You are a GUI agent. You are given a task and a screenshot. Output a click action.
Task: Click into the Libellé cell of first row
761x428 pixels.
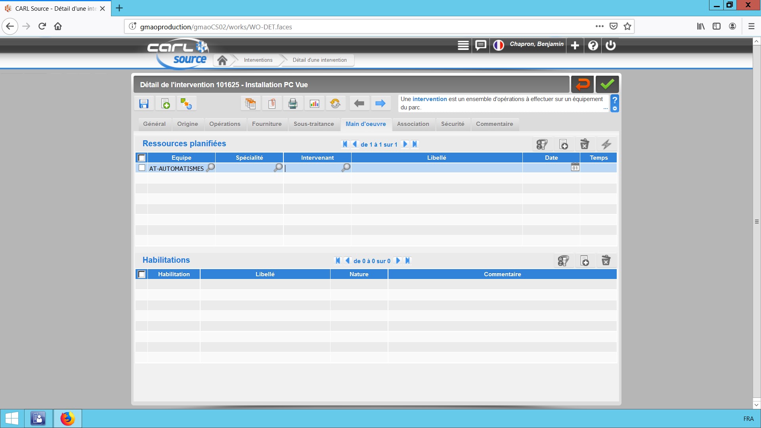(x=436, y=168)
